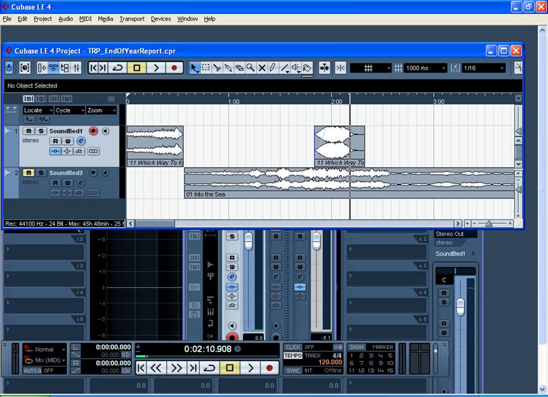
Task: Click Stop in the project window toolbar
Action: click(x=137, y=68)
